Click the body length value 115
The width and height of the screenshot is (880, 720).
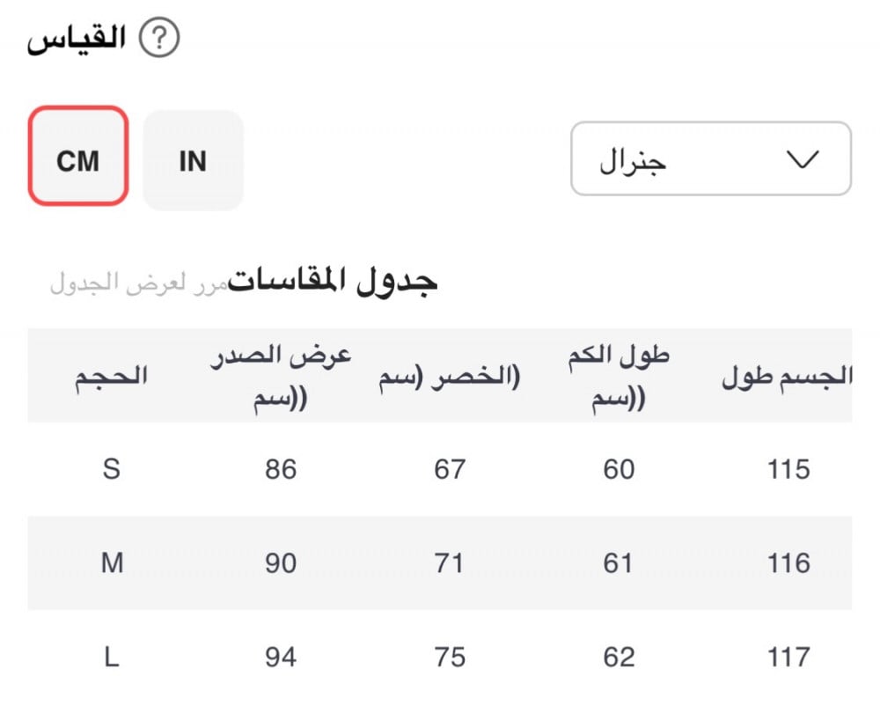(788, 469)
